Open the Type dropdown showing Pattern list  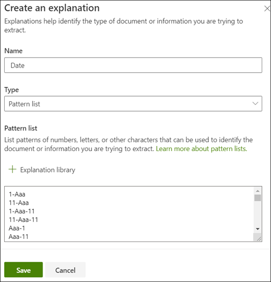(133, 104)
